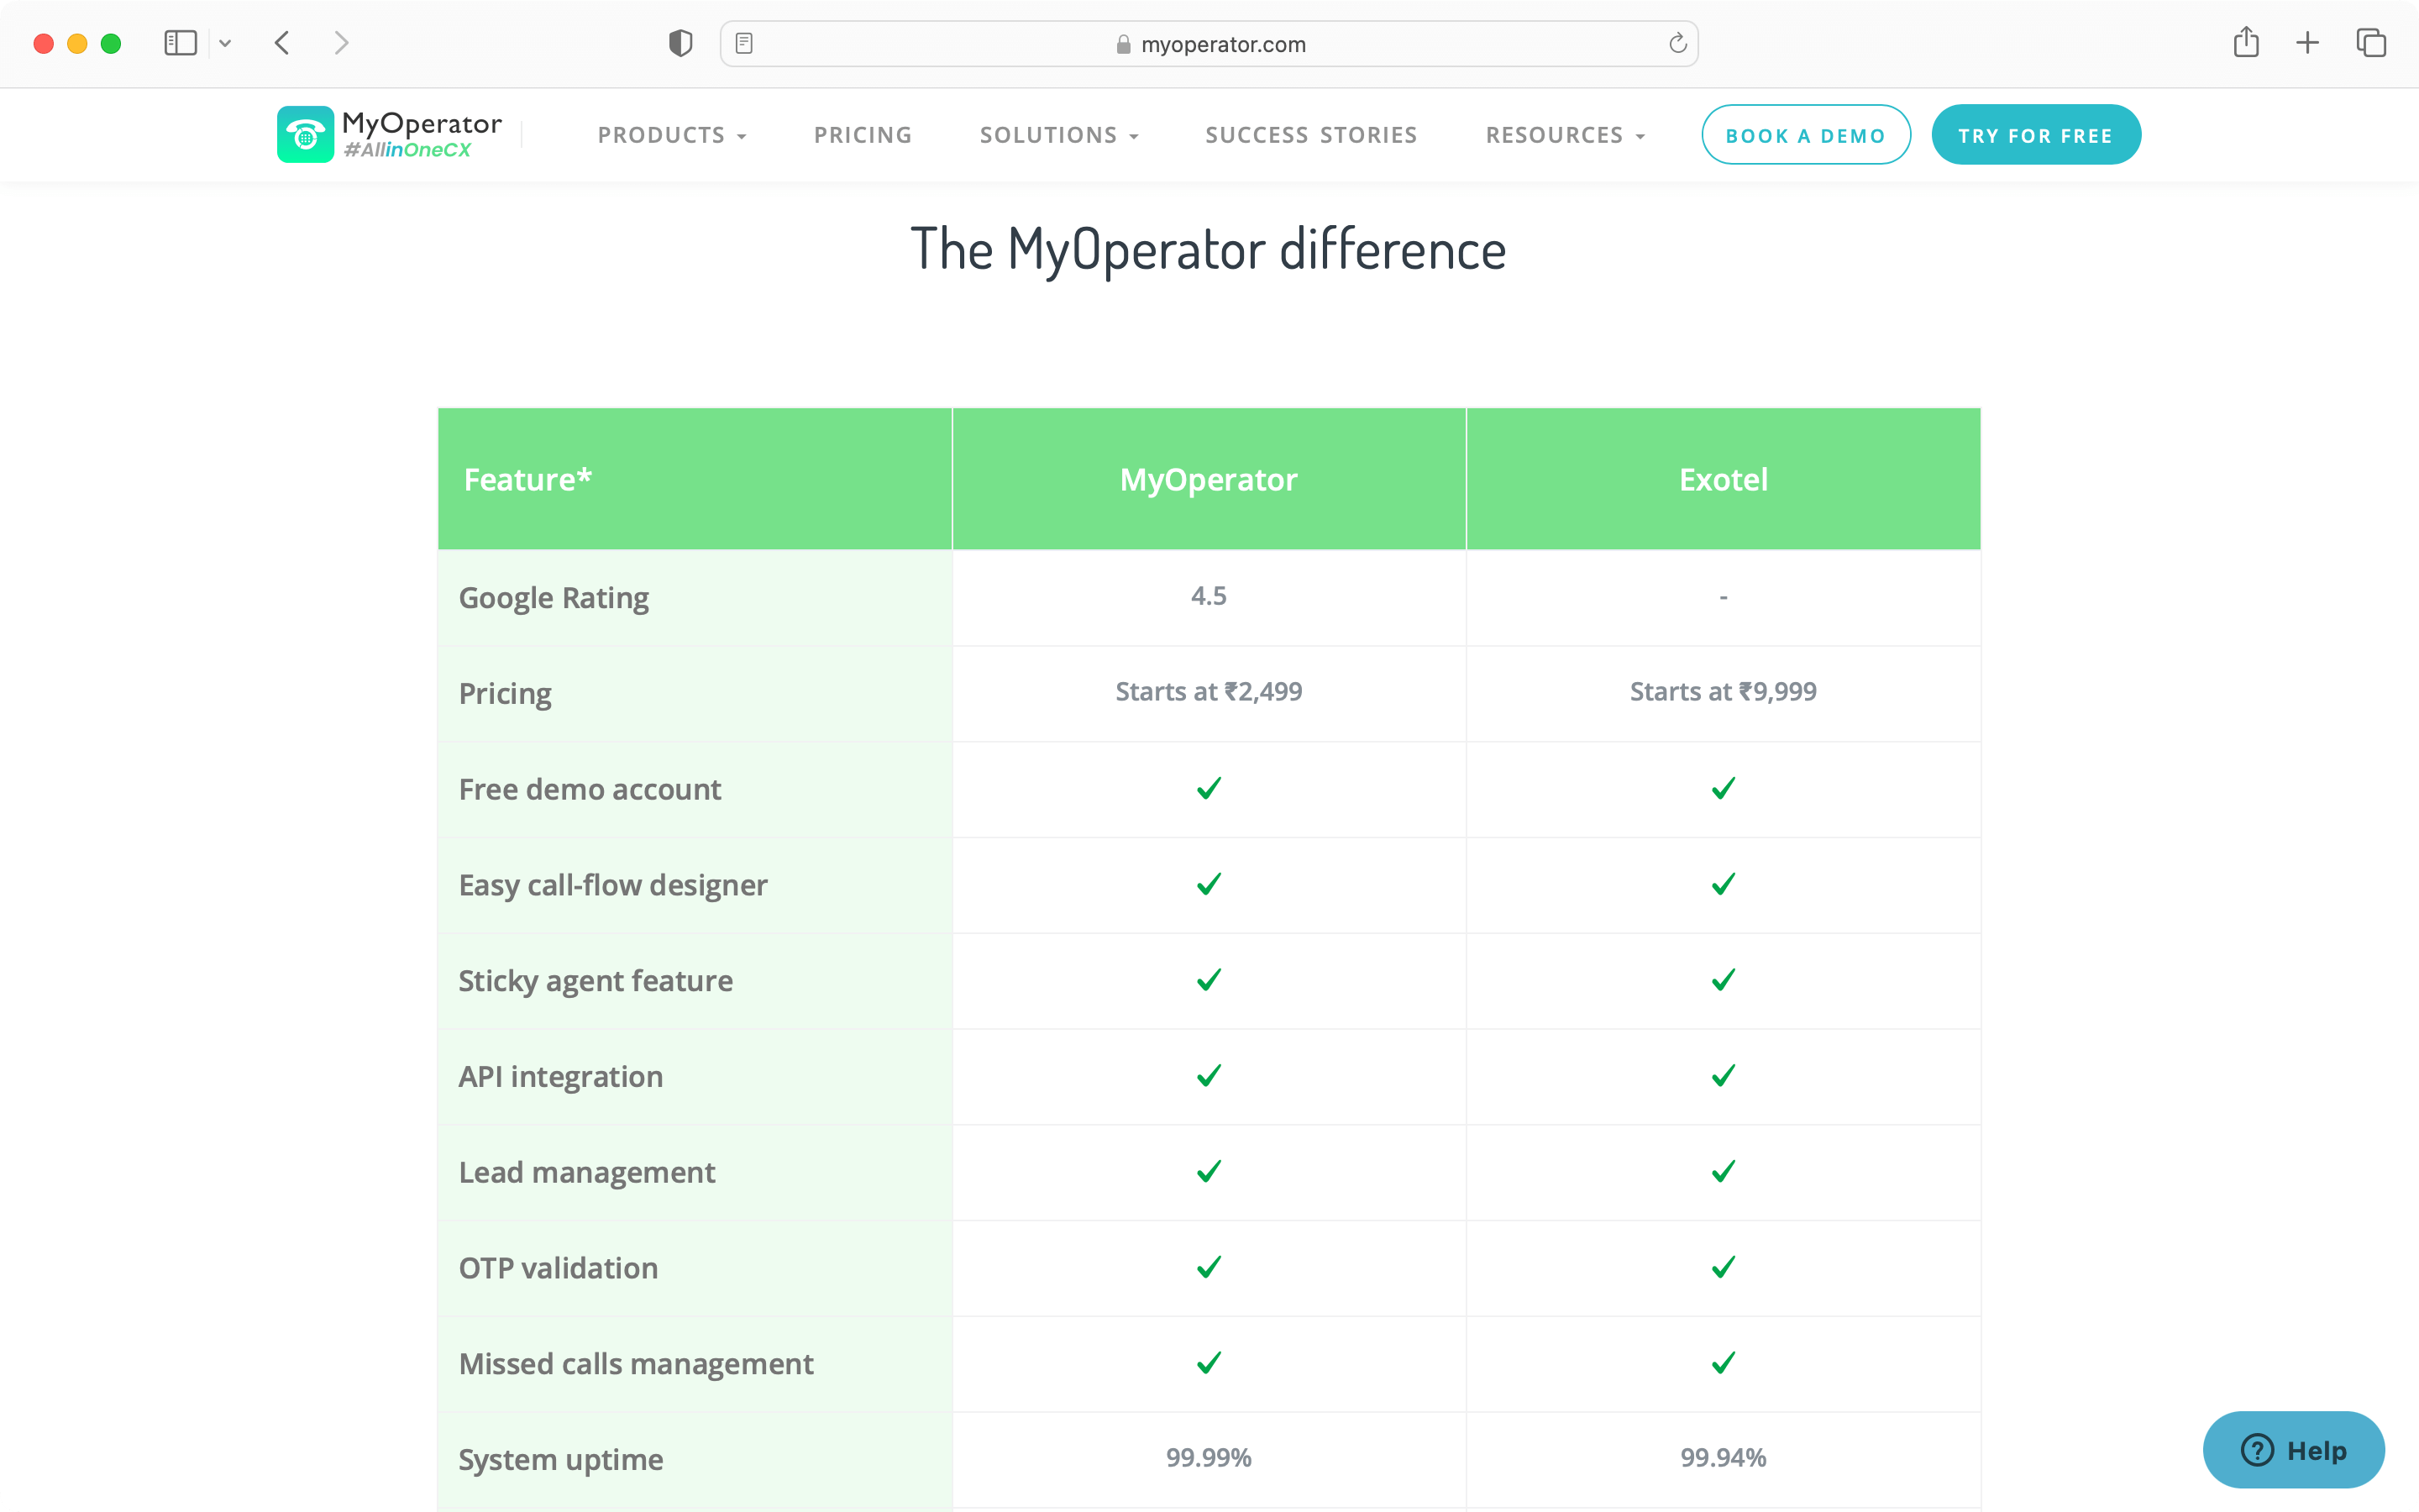Open the Share menu icon
2419x1512 pixels.
point(2246,42)
